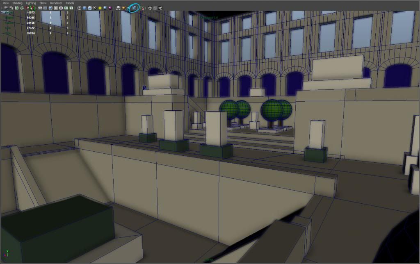Toggle the white sphere ambient occlusion icon
Image resolution: width=420 pixels, height=264 pixels.
(119, 8)
